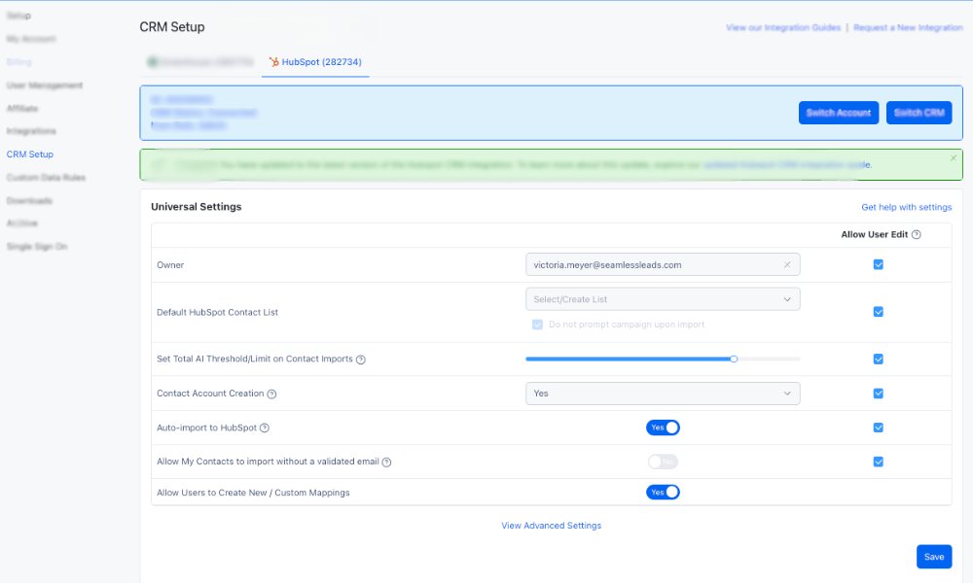This screenshot has height=583, width=973.
Task: Save the universal settings
Action: point(934,557)
